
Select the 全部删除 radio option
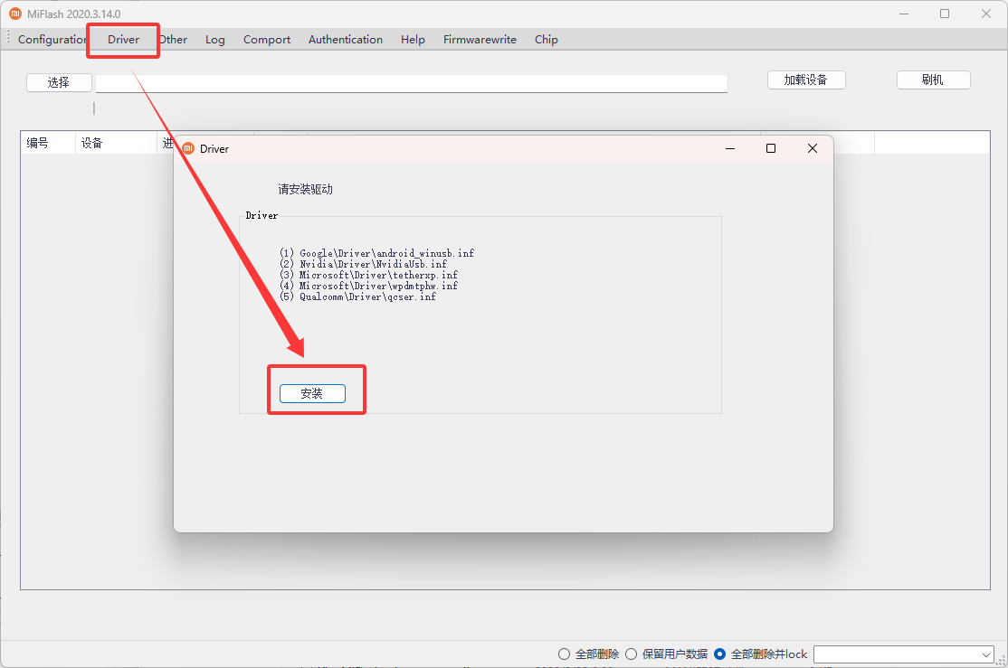click(589, 654)
